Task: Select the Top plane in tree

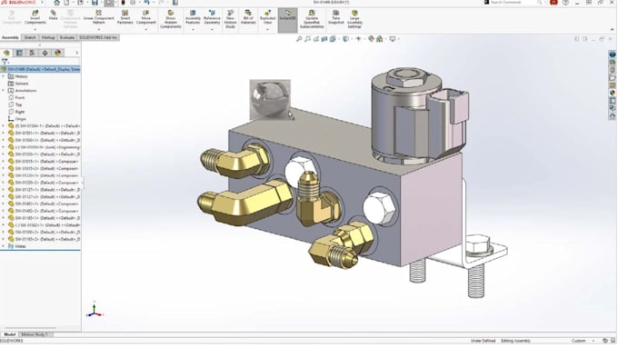Action: point(18,104)
